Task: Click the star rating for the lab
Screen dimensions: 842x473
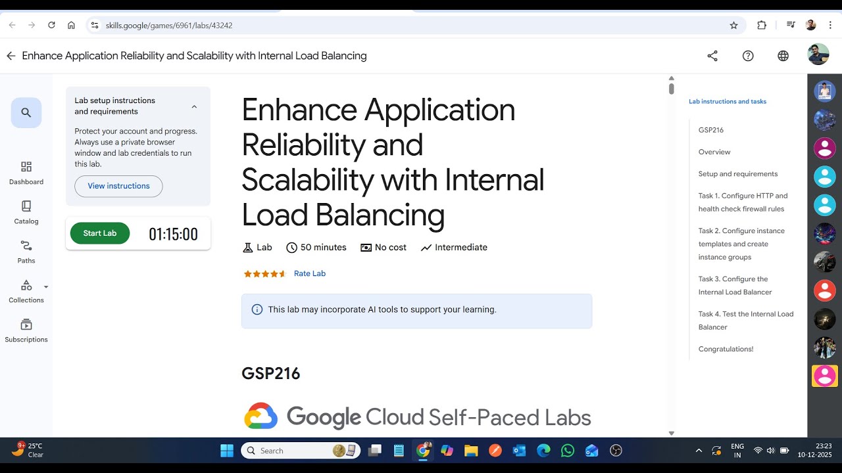Action: click(265, 274)
